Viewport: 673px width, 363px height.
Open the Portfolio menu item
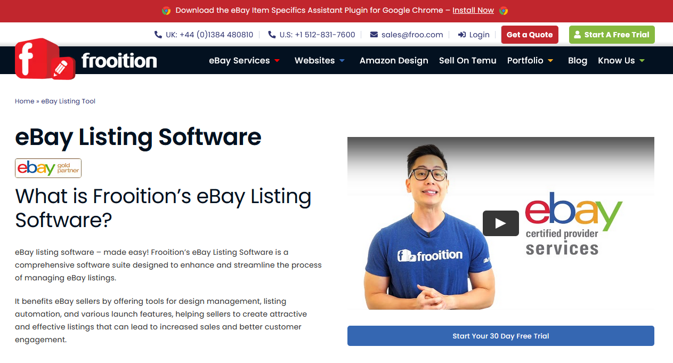525,61
